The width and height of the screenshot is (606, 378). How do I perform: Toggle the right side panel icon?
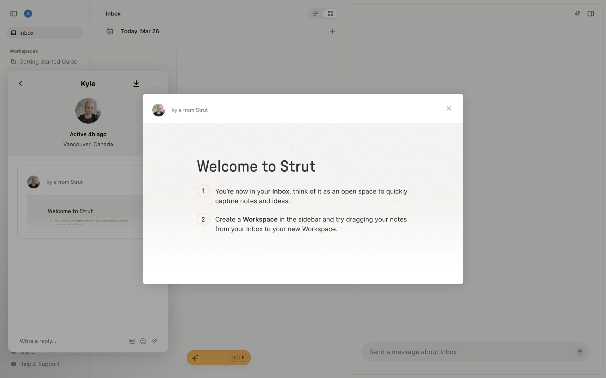(x=591, y=14)
